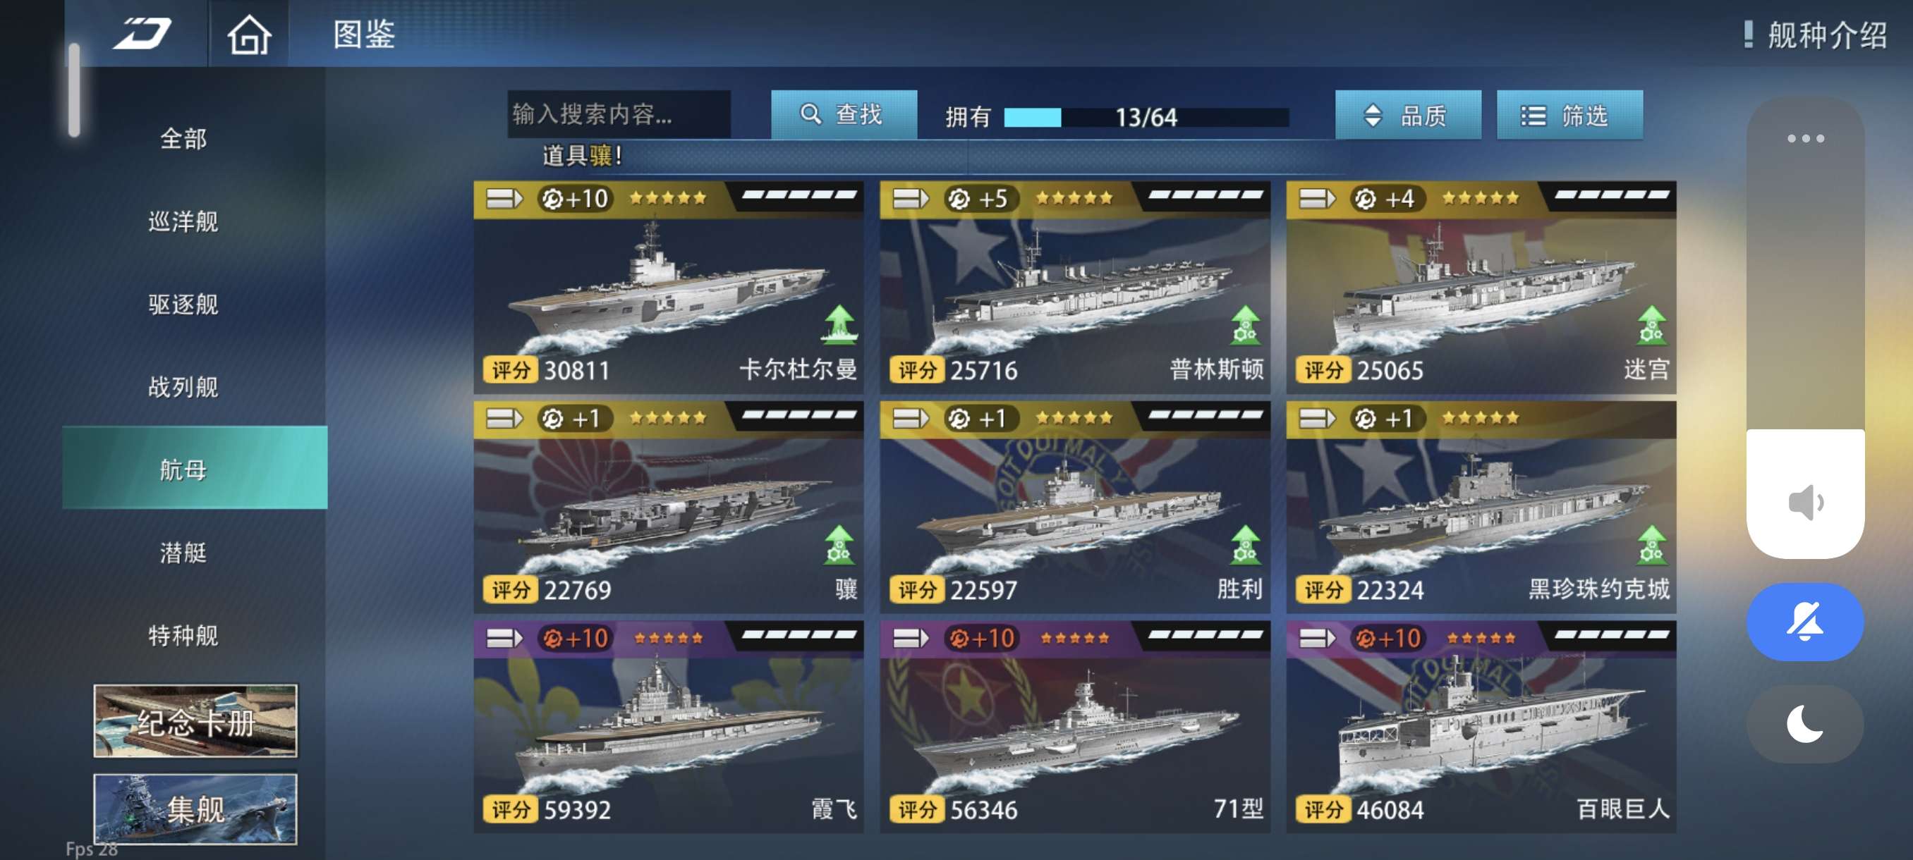Open the 筛选 filter list
The height and width of the screenshot is (860, 1913).
[1569, 115]
